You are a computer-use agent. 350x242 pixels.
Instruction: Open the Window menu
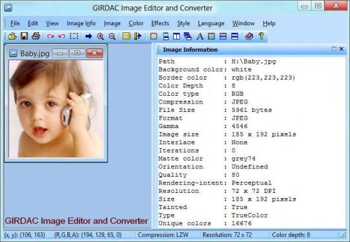coord(243,23)
